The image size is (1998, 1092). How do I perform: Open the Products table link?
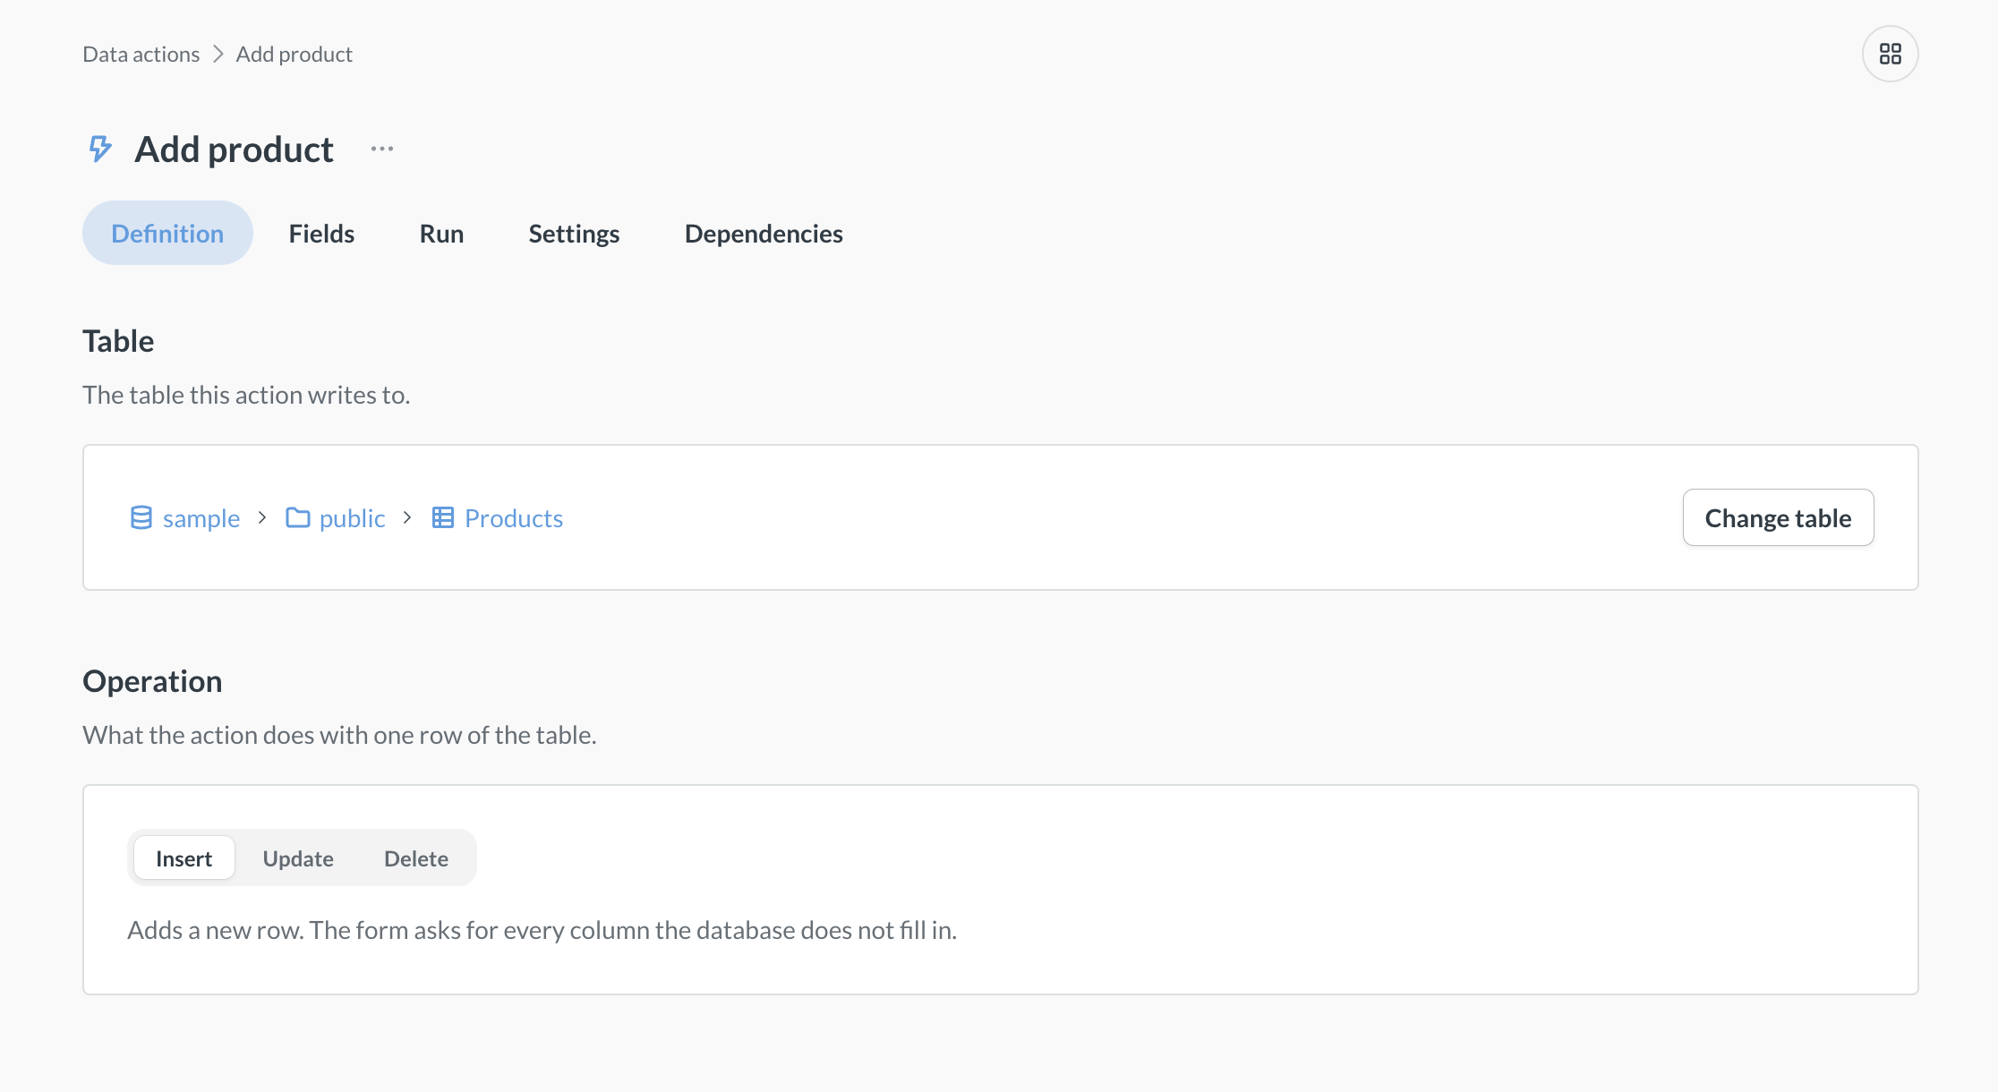point(514,517)
